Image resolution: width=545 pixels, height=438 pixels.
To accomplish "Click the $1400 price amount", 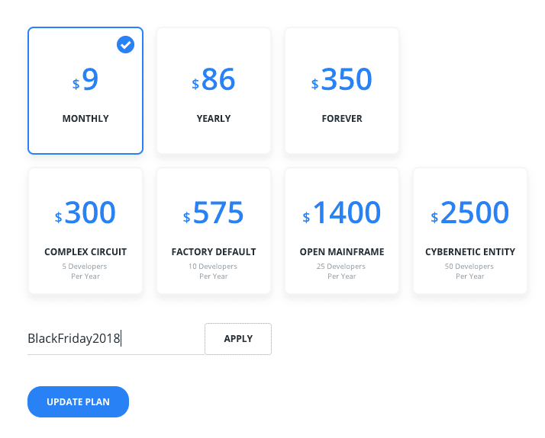I will tap(343, 213).
